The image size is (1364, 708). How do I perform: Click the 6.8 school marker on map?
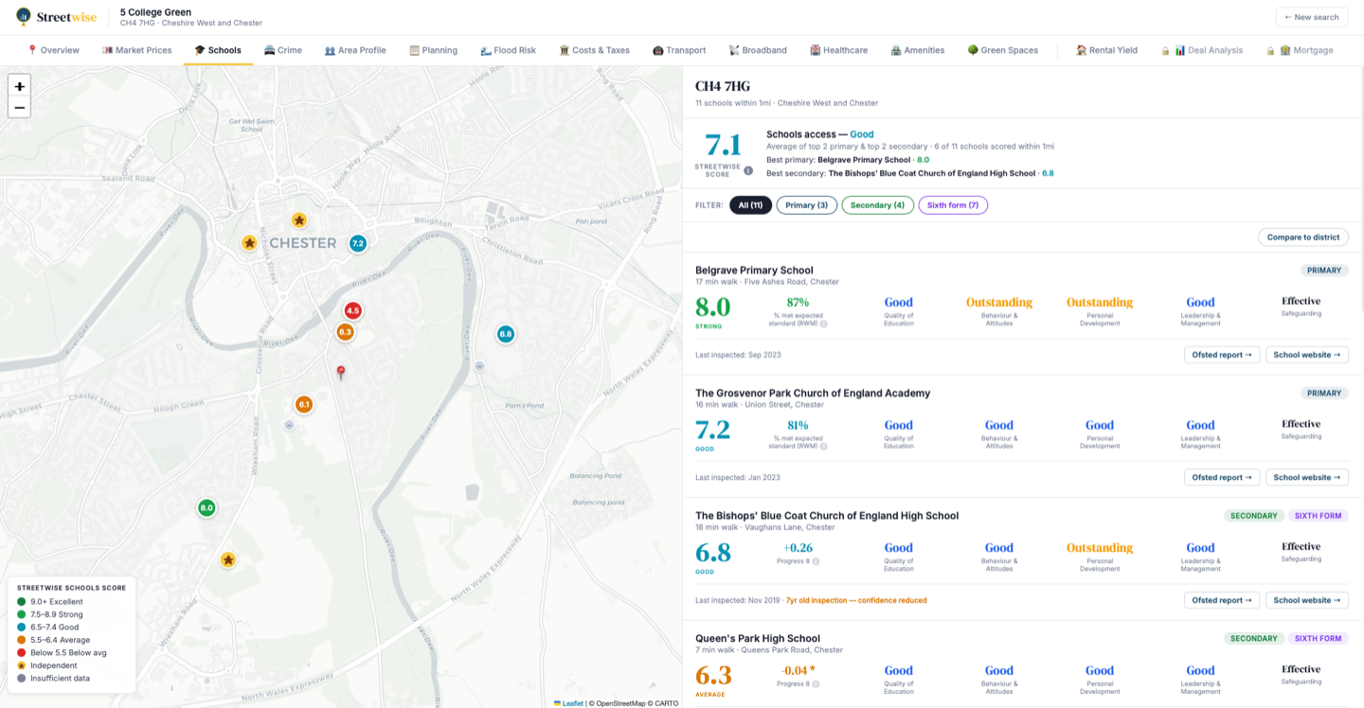click(x=505, y=333)
